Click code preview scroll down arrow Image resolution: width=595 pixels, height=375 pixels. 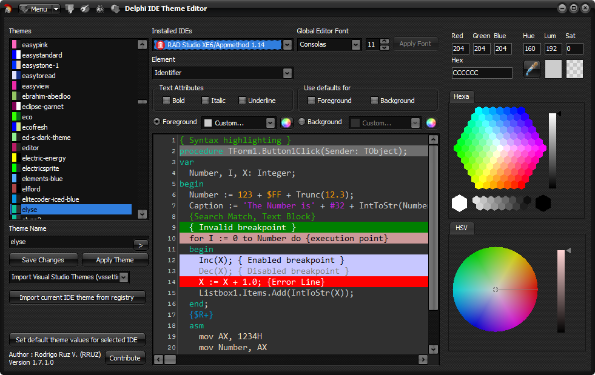point(433,349)
